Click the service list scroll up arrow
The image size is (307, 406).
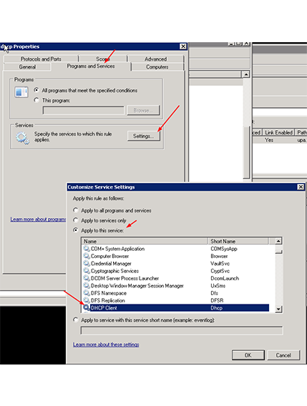click(x=278, y=241)
